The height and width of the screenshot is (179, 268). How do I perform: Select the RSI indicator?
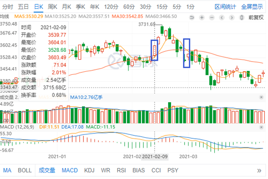point(121,170)
